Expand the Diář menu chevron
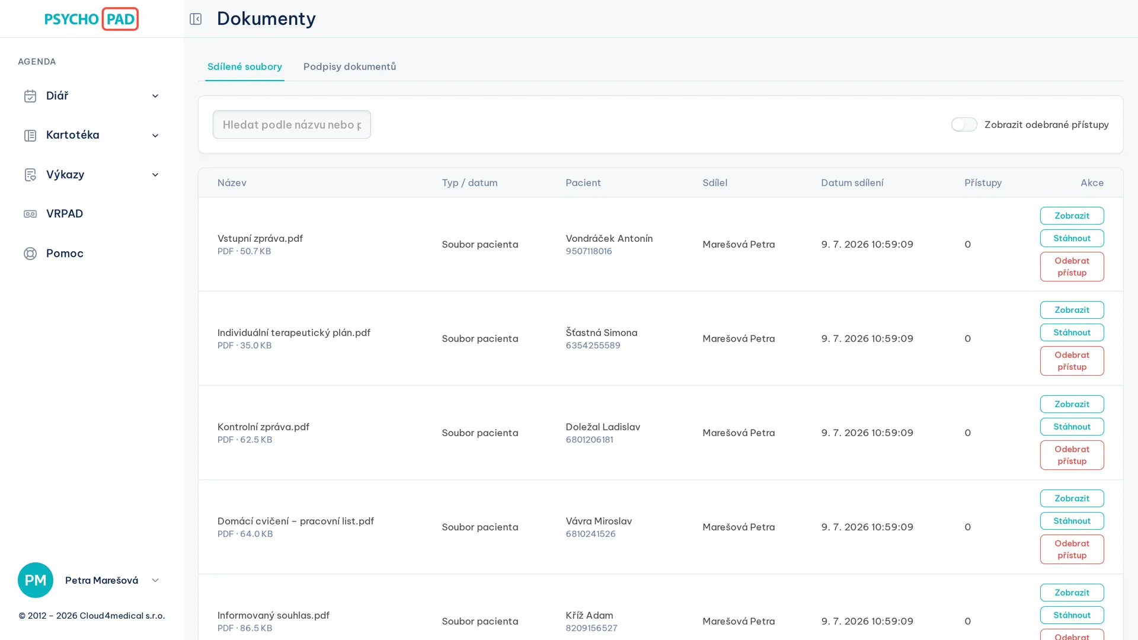Viewport: 1138px width, 640px height. point(155,96)
